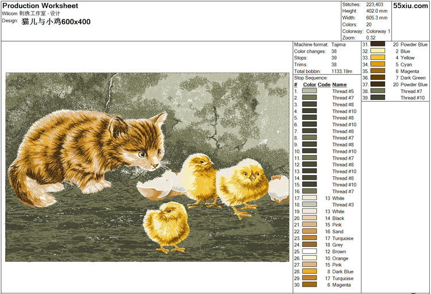Click the Color column header
Screen dimensions: 431x294
pyautogui.click(x=309, y=84)
